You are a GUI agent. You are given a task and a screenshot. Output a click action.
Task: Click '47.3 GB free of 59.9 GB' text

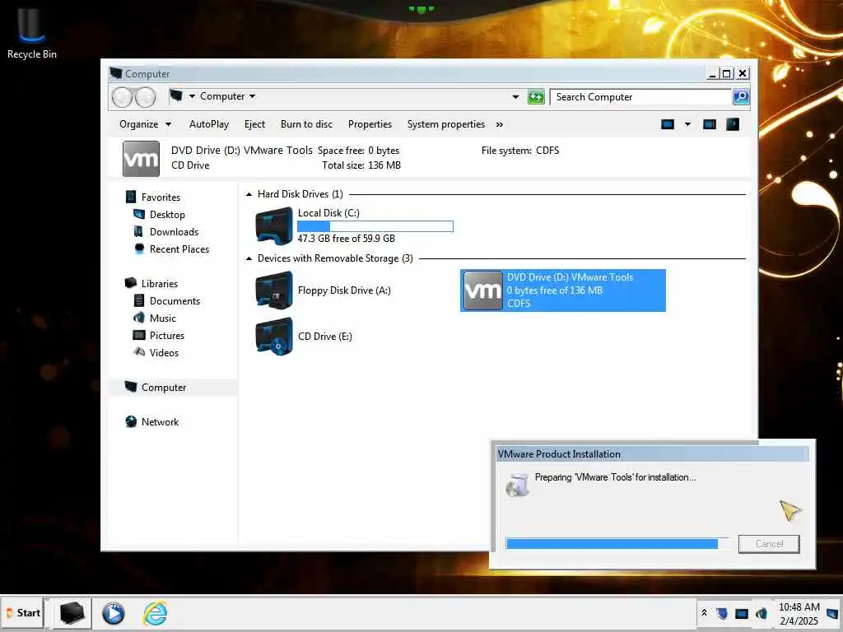[347, 239]
